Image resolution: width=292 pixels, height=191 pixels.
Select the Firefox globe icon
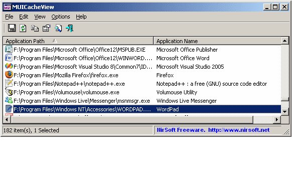pyautogui.click(x=9, y=75)
